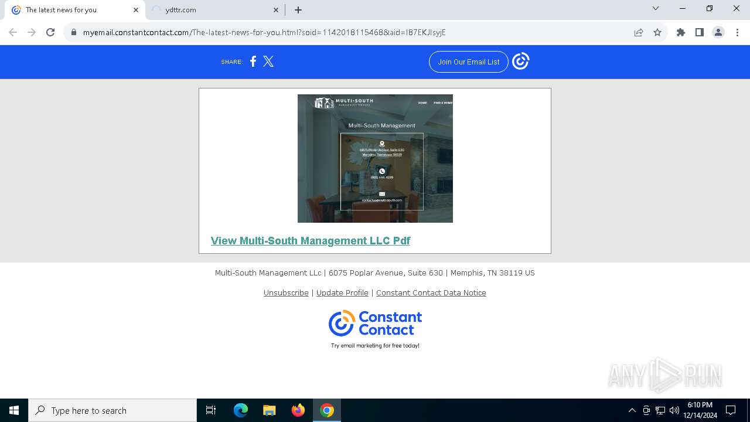
Task: Close The latest news for you tab
Action: point(136,10)
